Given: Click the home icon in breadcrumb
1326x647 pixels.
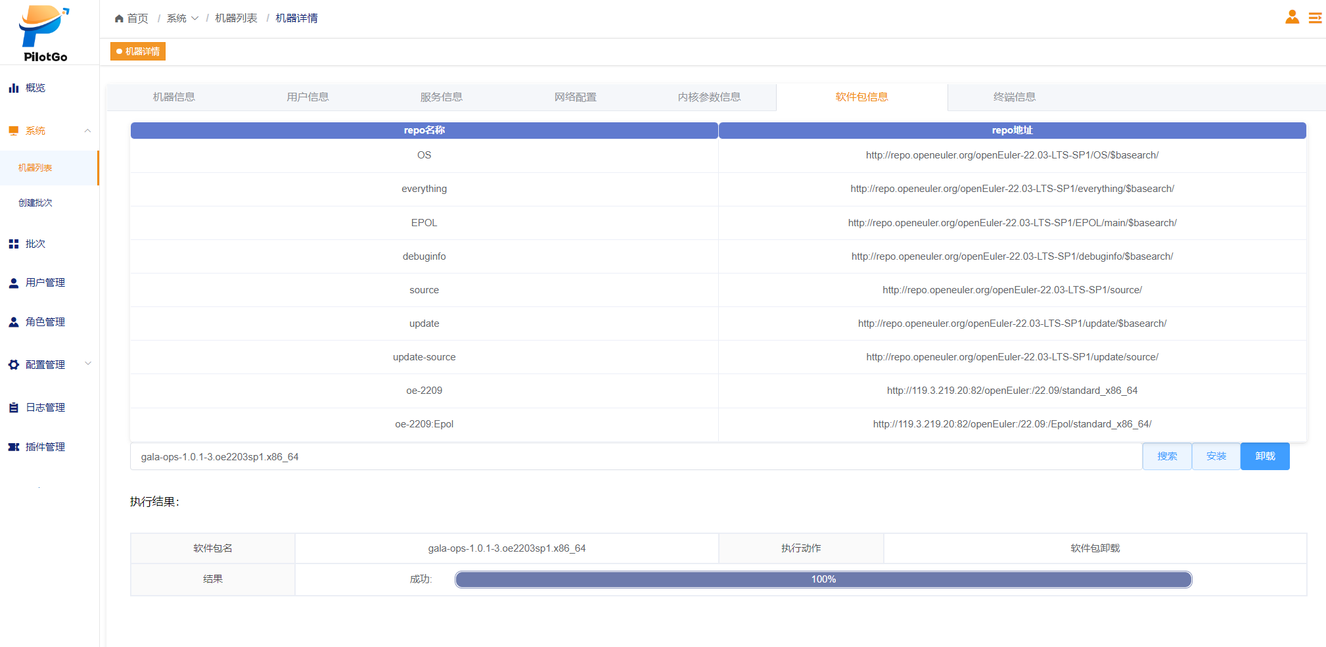Looking at the screenshot, I should (x=119, y=18).
